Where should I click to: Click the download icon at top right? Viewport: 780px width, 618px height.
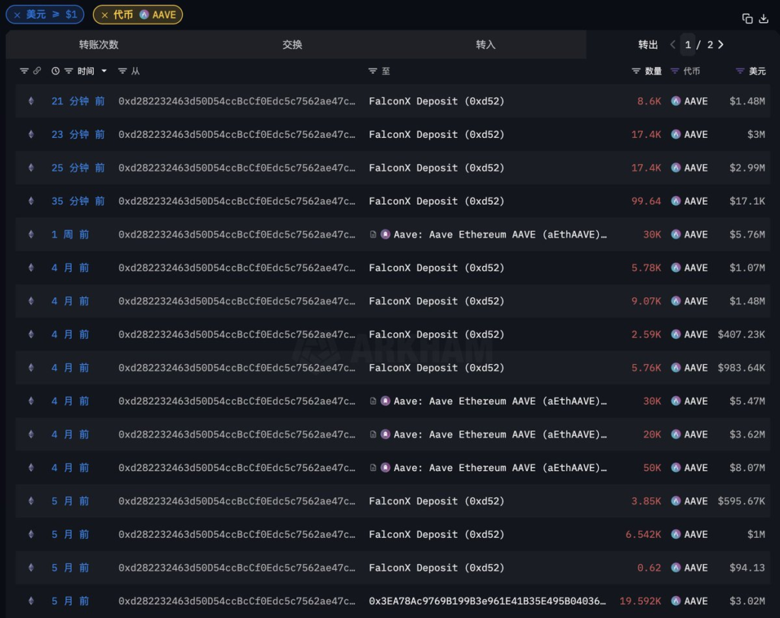click(x=764, y=18)
